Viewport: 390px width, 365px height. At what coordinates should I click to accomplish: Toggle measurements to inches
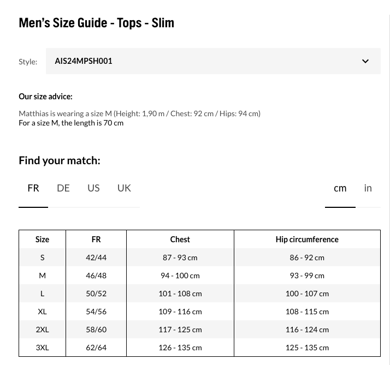pyautogui.click(x=368, y=188)
